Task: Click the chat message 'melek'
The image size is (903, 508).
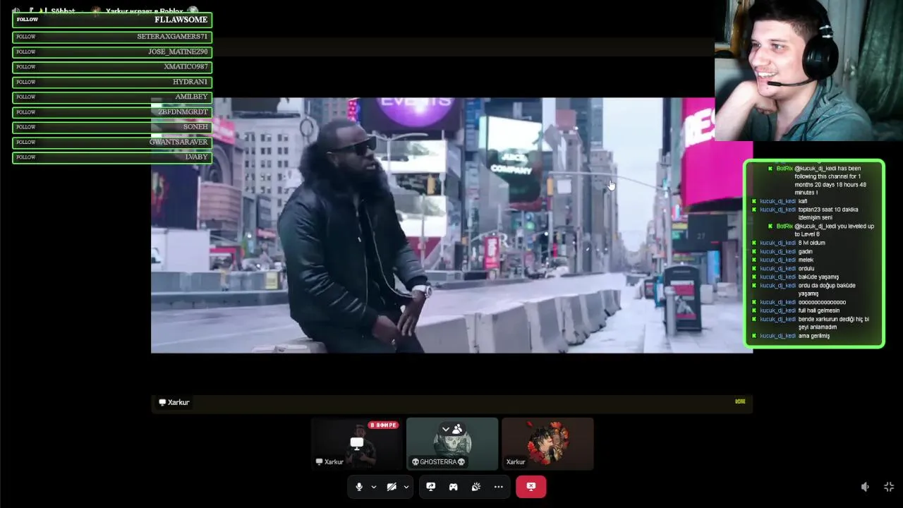Action: click(806, 260)
